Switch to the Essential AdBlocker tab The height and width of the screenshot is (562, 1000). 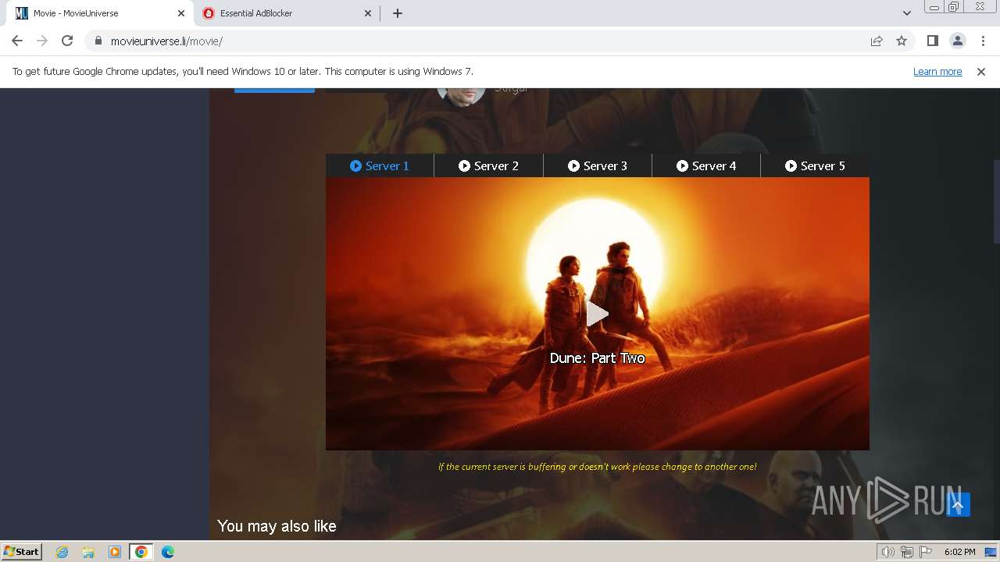(285, 13)
